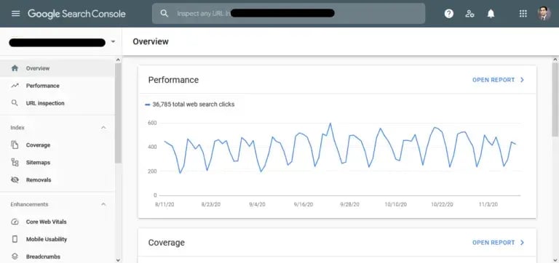Click the account profile avatar
The width and height of the screenshot is (559, 263).
point(544,14)
